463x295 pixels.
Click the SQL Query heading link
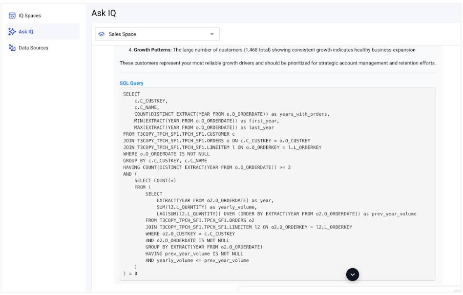pos(132,83)
